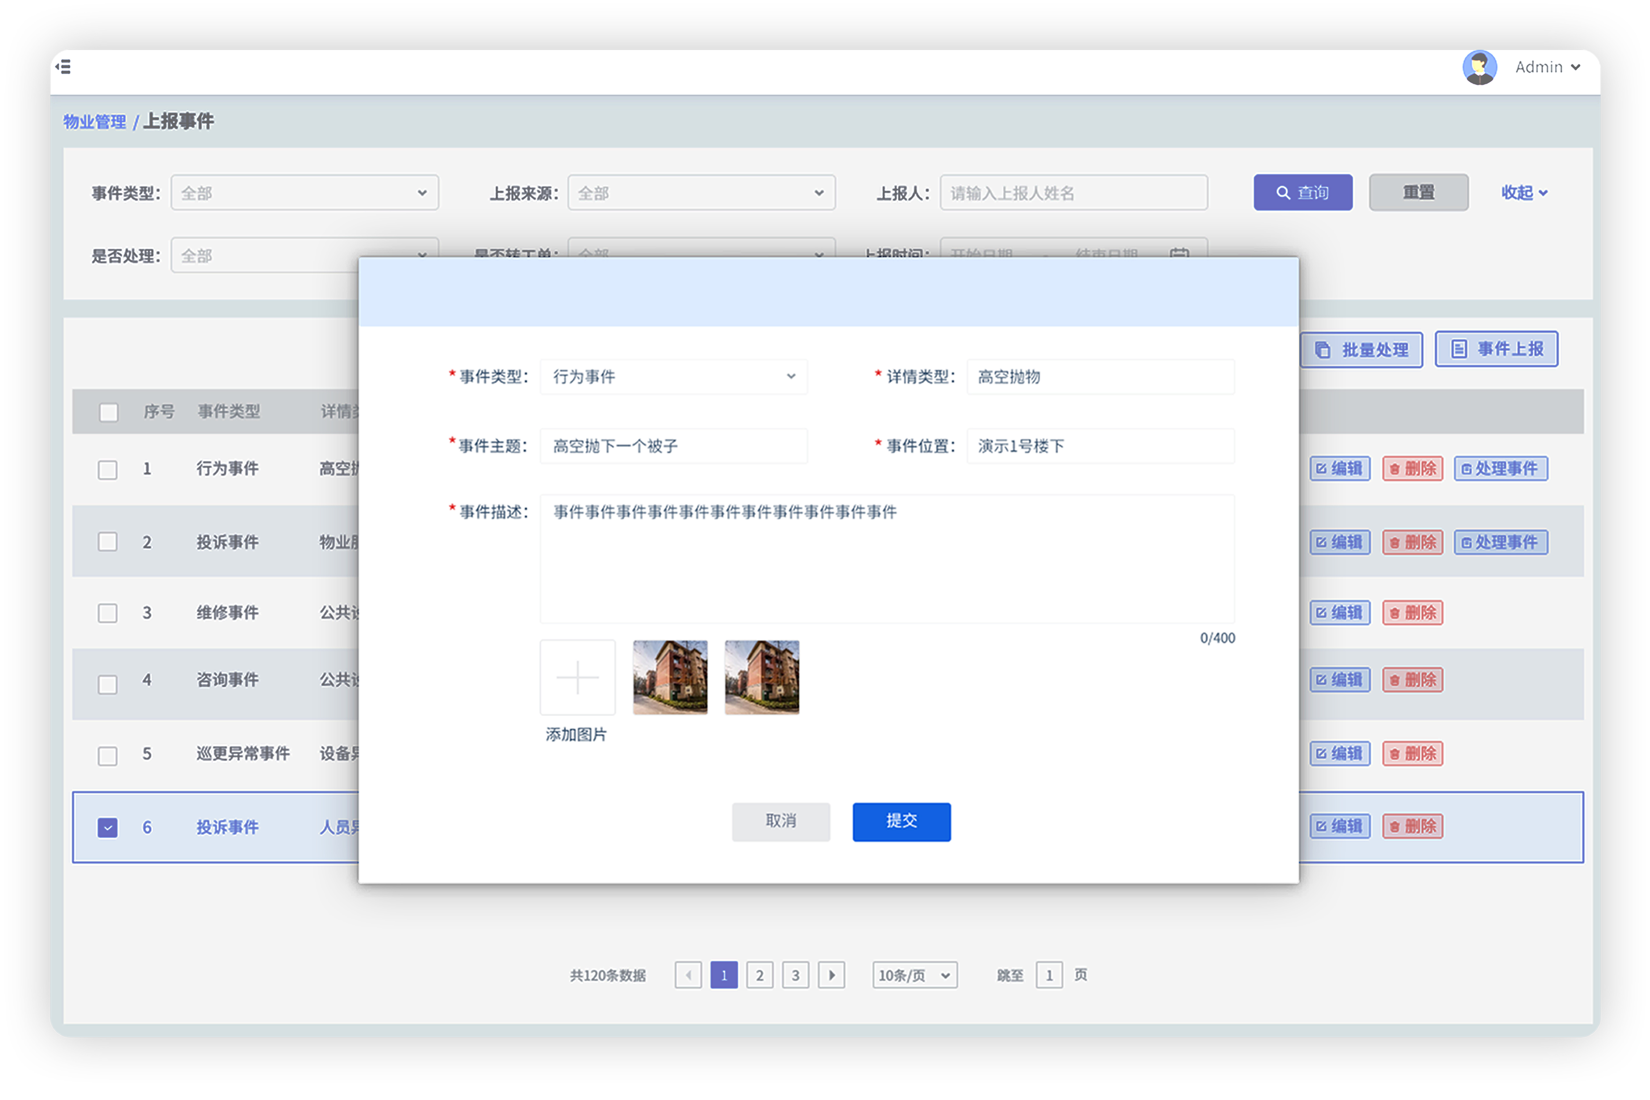Go to 物业管理 breadcrumb link
Screen dimensions: 1650x1100
coord(94,121)
